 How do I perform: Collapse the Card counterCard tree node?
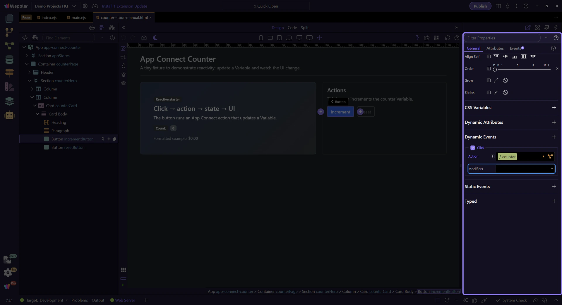coord(35,106)
